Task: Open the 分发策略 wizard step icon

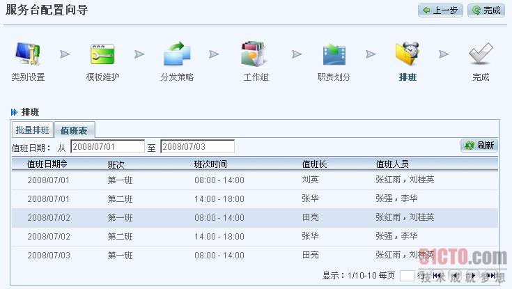Action: (x=177, y=53)
